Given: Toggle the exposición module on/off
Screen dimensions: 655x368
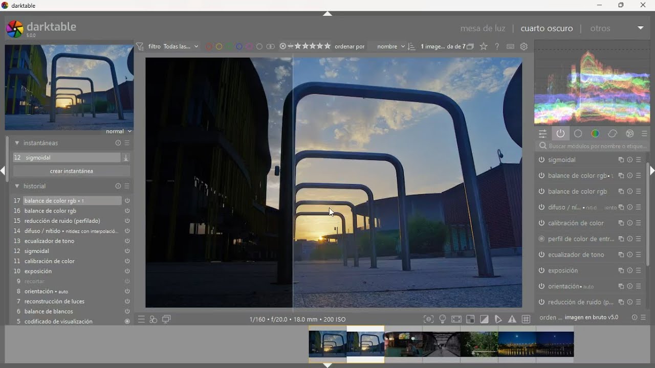Looking at the screenshot, I should [x=541, y=271].
